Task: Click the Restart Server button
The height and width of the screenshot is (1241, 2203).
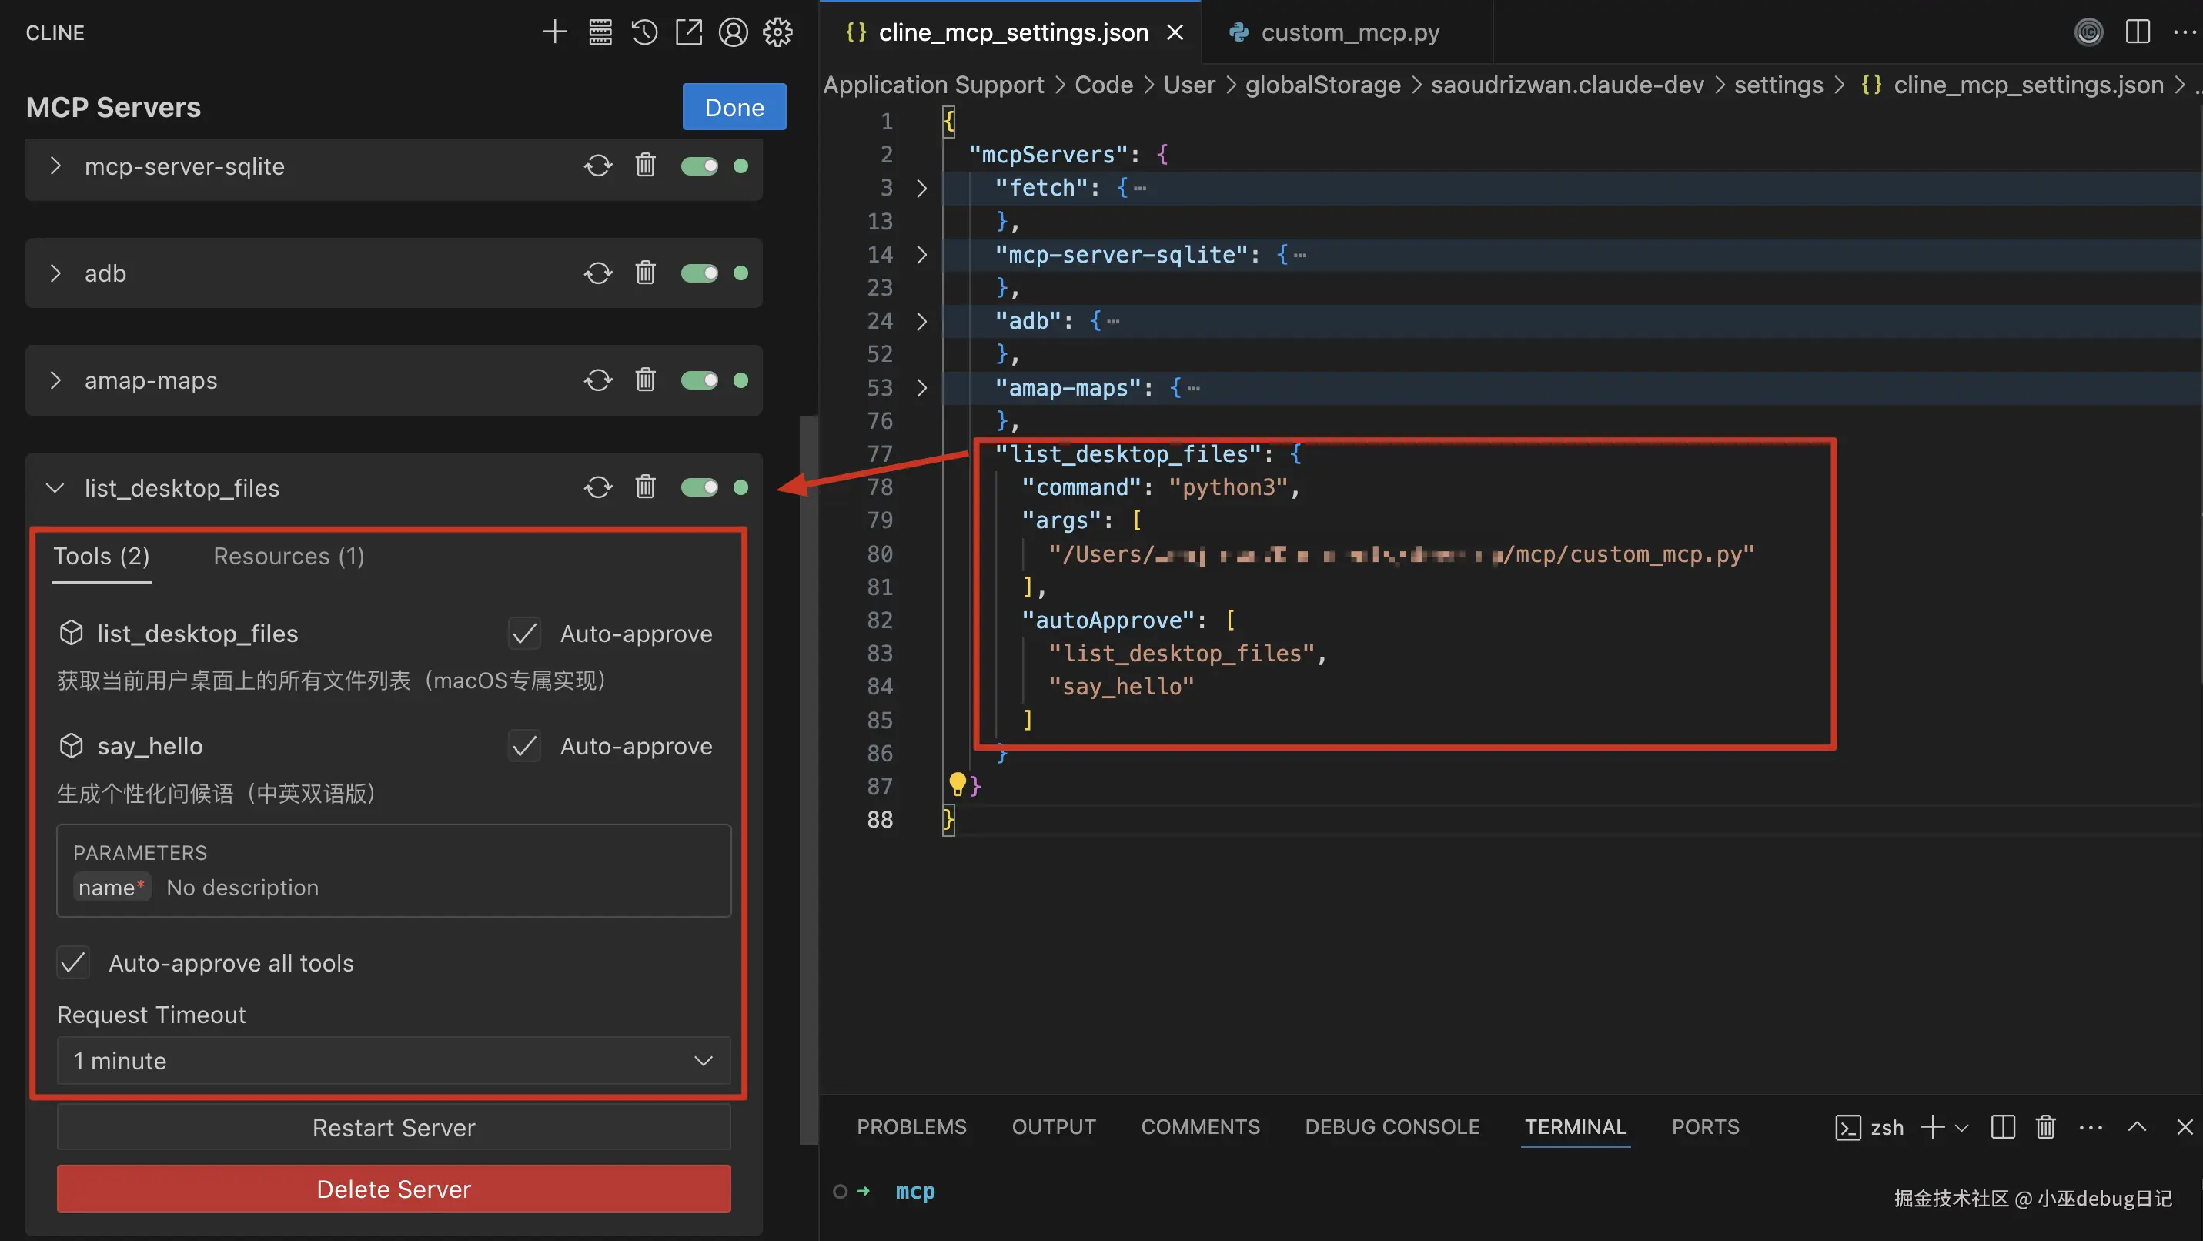Action: tap(393, 1127)
